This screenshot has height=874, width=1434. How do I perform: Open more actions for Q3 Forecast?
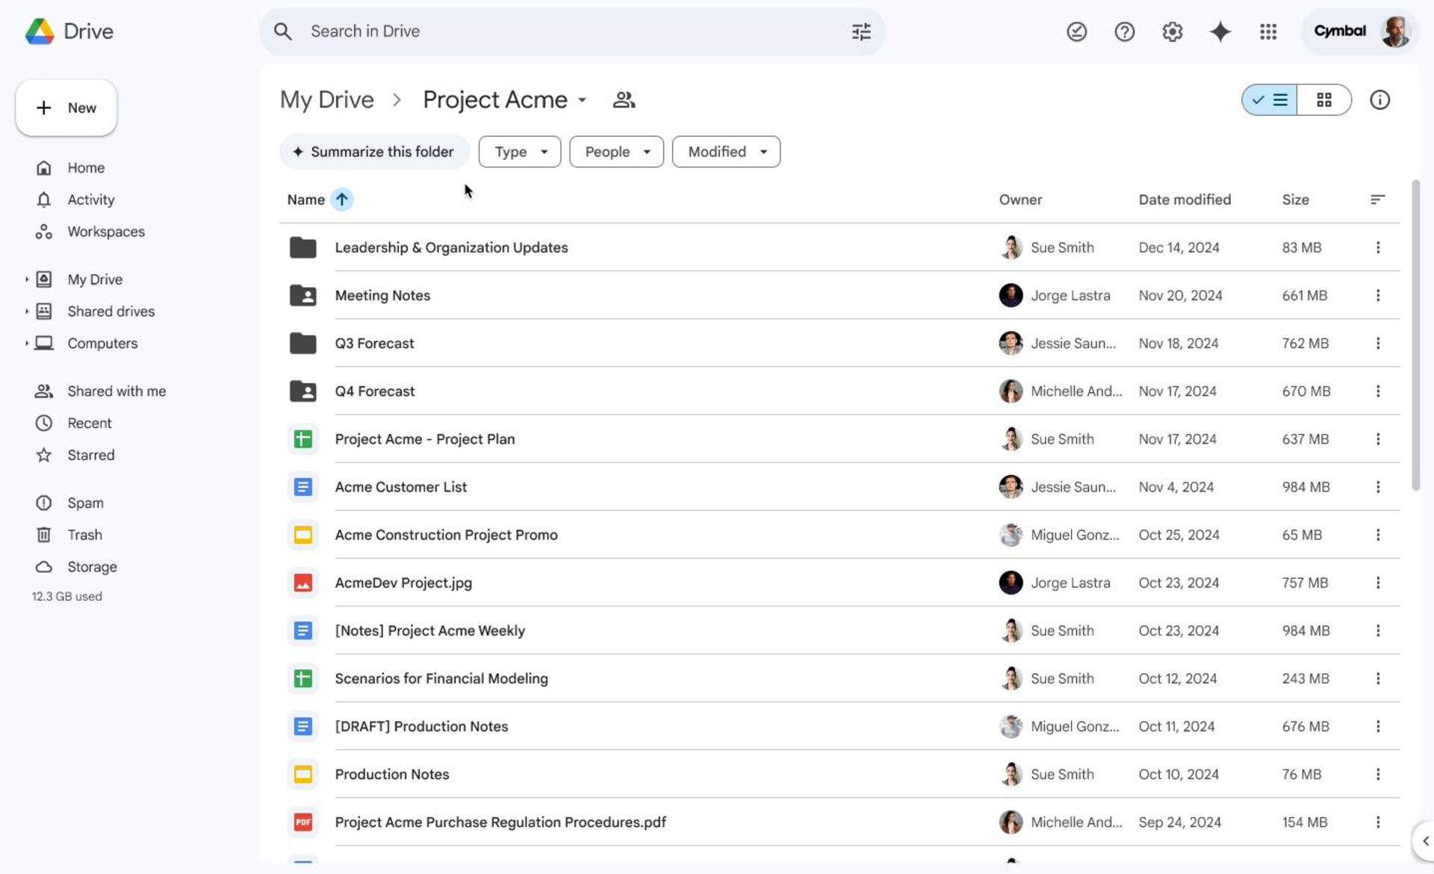click(1378, 343)
